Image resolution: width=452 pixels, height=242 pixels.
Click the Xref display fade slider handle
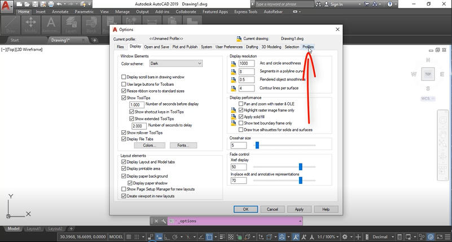pyautogui.click(x=300, y=167)
